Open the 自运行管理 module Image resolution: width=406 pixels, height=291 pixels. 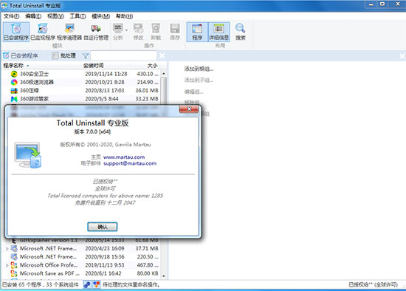coord(96,32)
